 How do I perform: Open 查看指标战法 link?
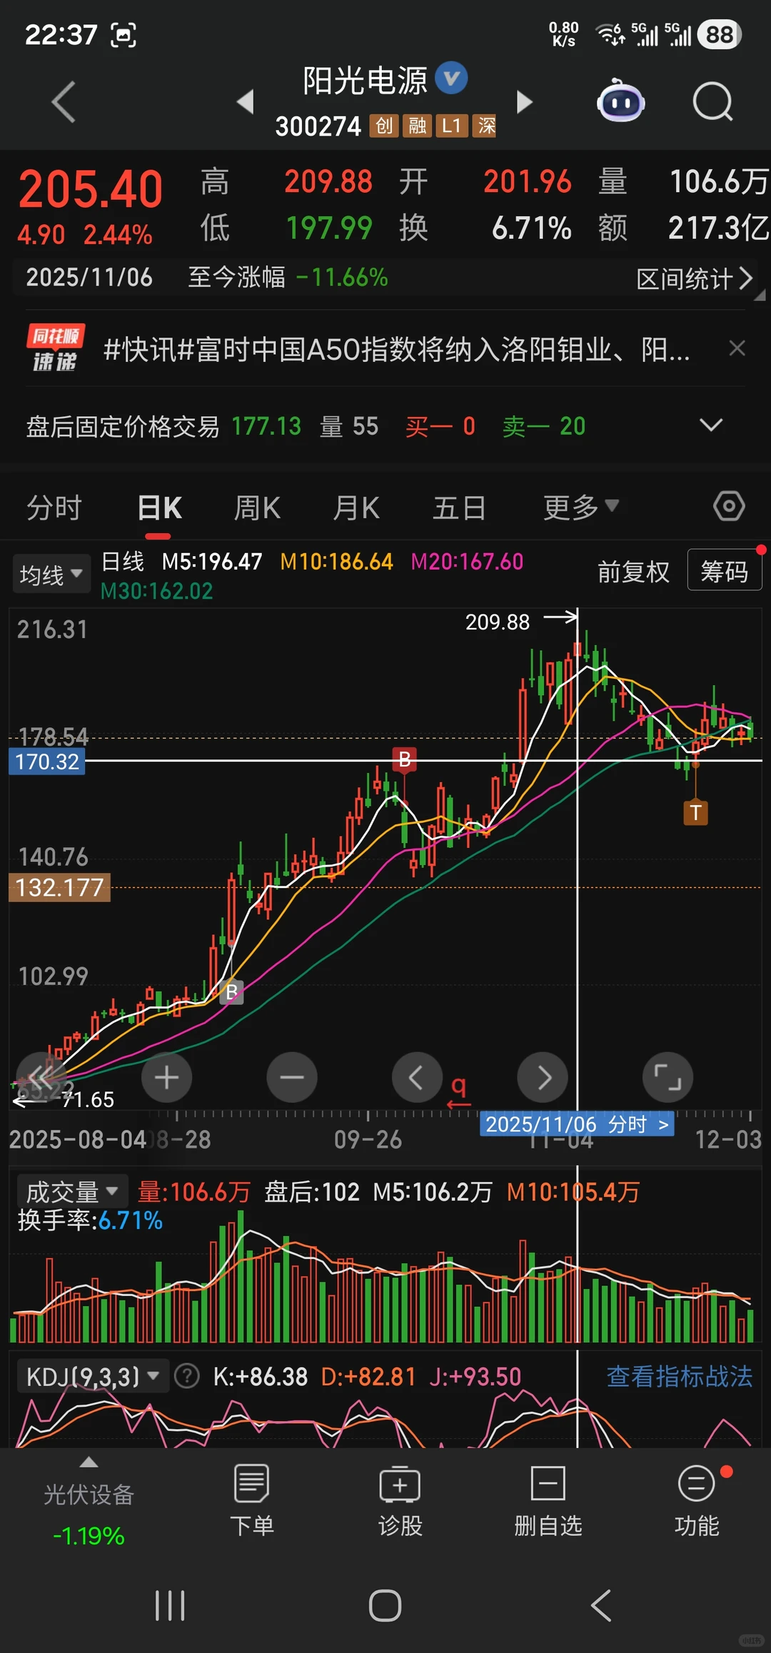pyautogui.click(x=680, y=1376)
